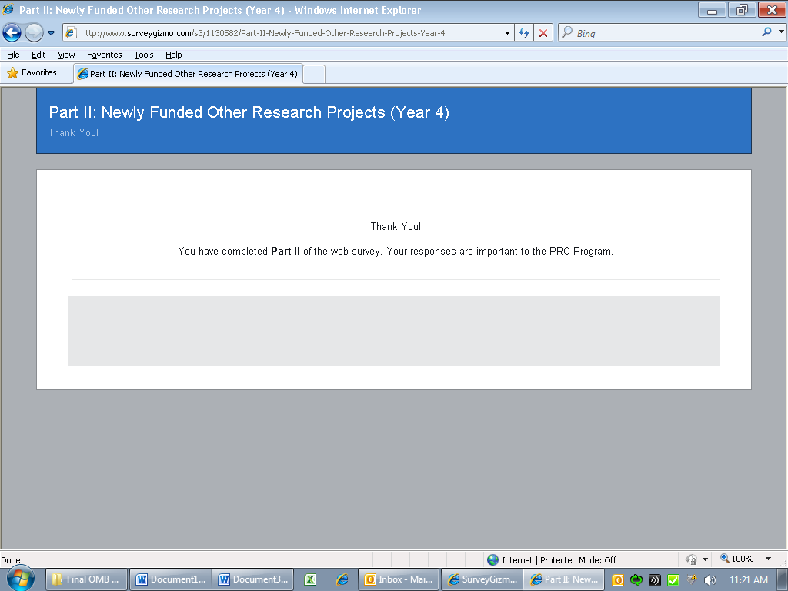788x591 pixels.
Task: Click the show desktop strip by the clock
Action: 782,579
